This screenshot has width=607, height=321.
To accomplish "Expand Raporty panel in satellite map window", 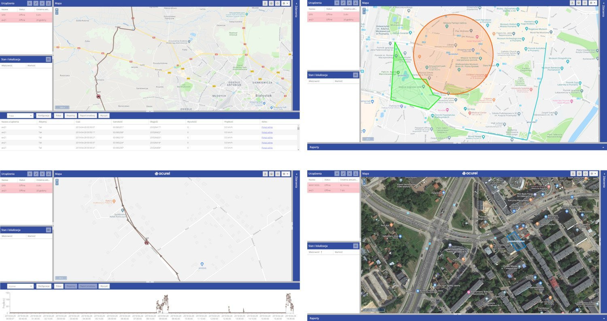I will tap(457, 318).
